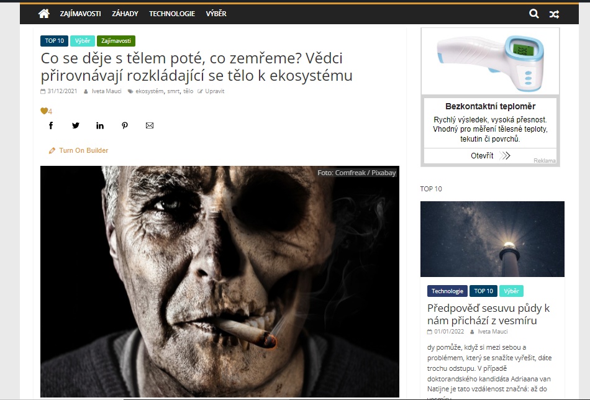590x400 pixels.
Task: Click the TOP 10 sidebar heading
Action: pyautogui.click(x=431, y=189)
